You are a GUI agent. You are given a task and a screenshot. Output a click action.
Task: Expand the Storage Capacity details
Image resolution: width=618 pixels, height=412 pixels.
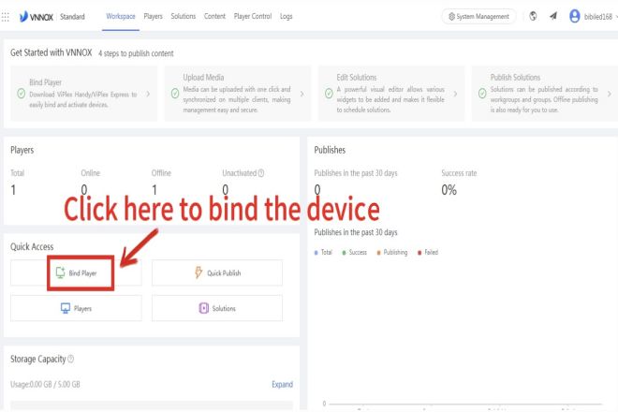click(x=282, y=385)
